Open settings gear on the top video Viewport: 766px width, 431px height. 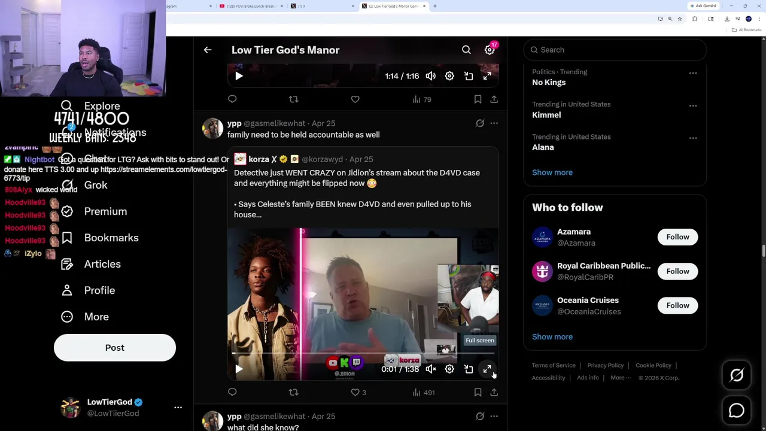coord(449,76)
